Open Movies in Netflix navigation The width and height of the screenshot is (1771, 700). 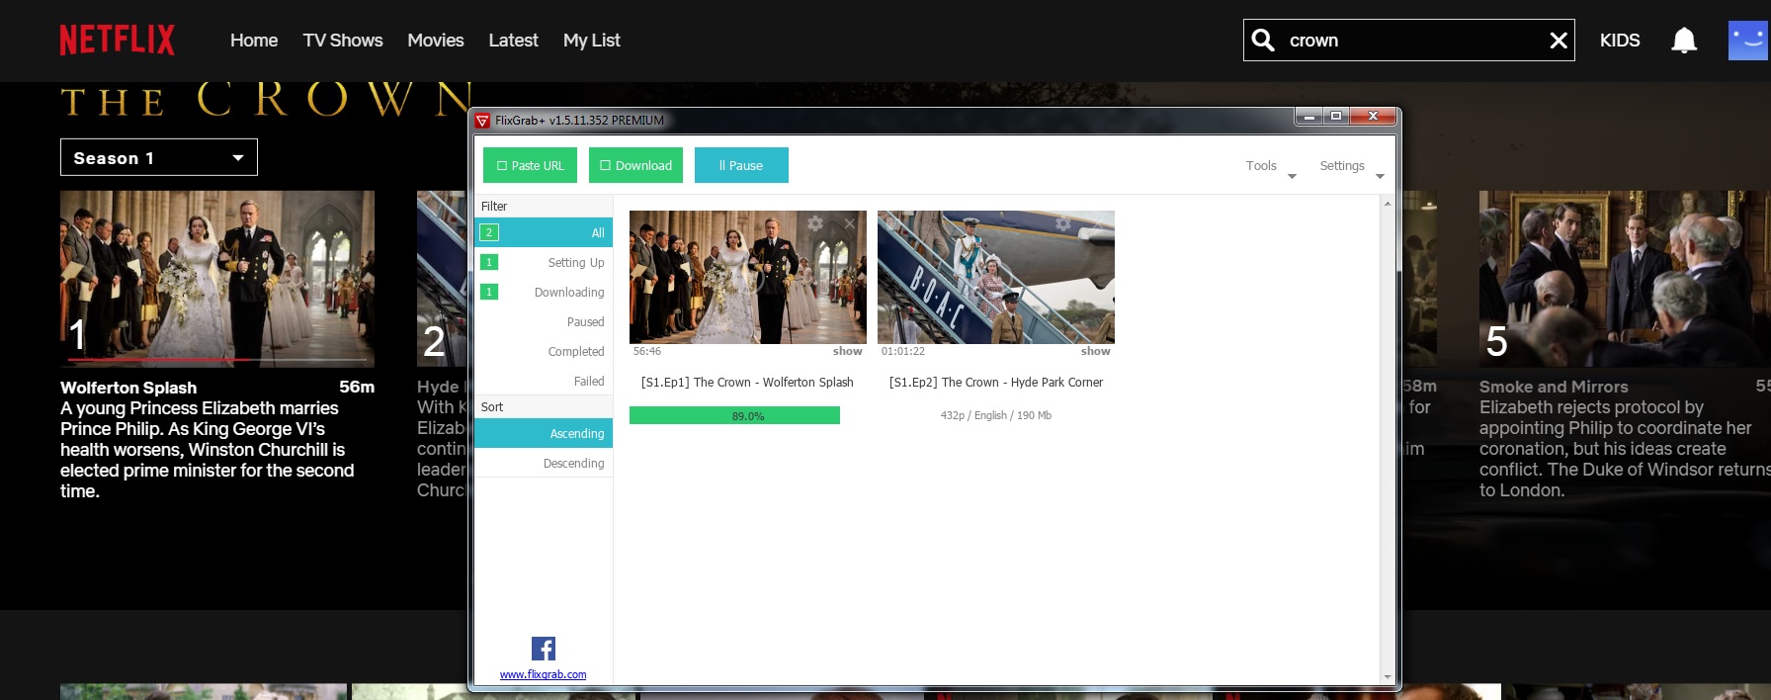[x=436, y=41]
